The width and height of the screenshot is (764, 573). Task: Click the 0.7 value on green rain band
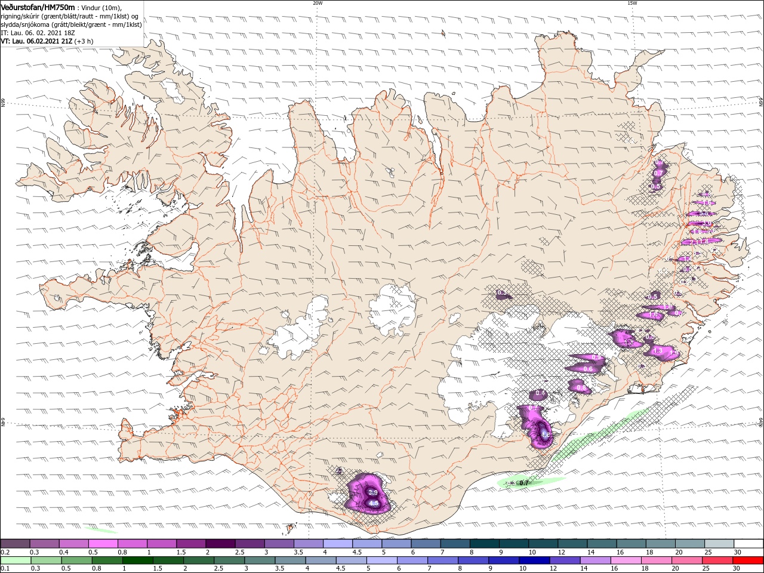[x=524, y=482]
